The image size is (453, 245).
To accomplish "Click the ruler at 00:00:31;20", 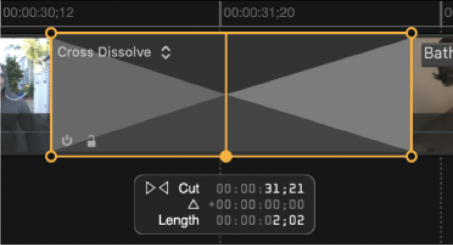I will click(259, 12).
